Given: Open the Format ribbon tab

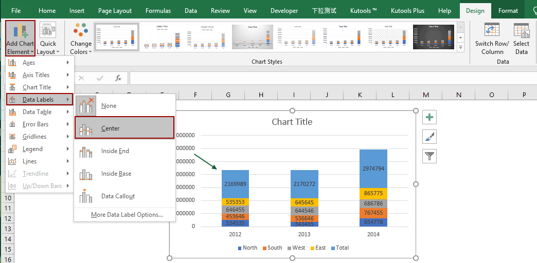Looking at the screenshot, I should 508,11.
